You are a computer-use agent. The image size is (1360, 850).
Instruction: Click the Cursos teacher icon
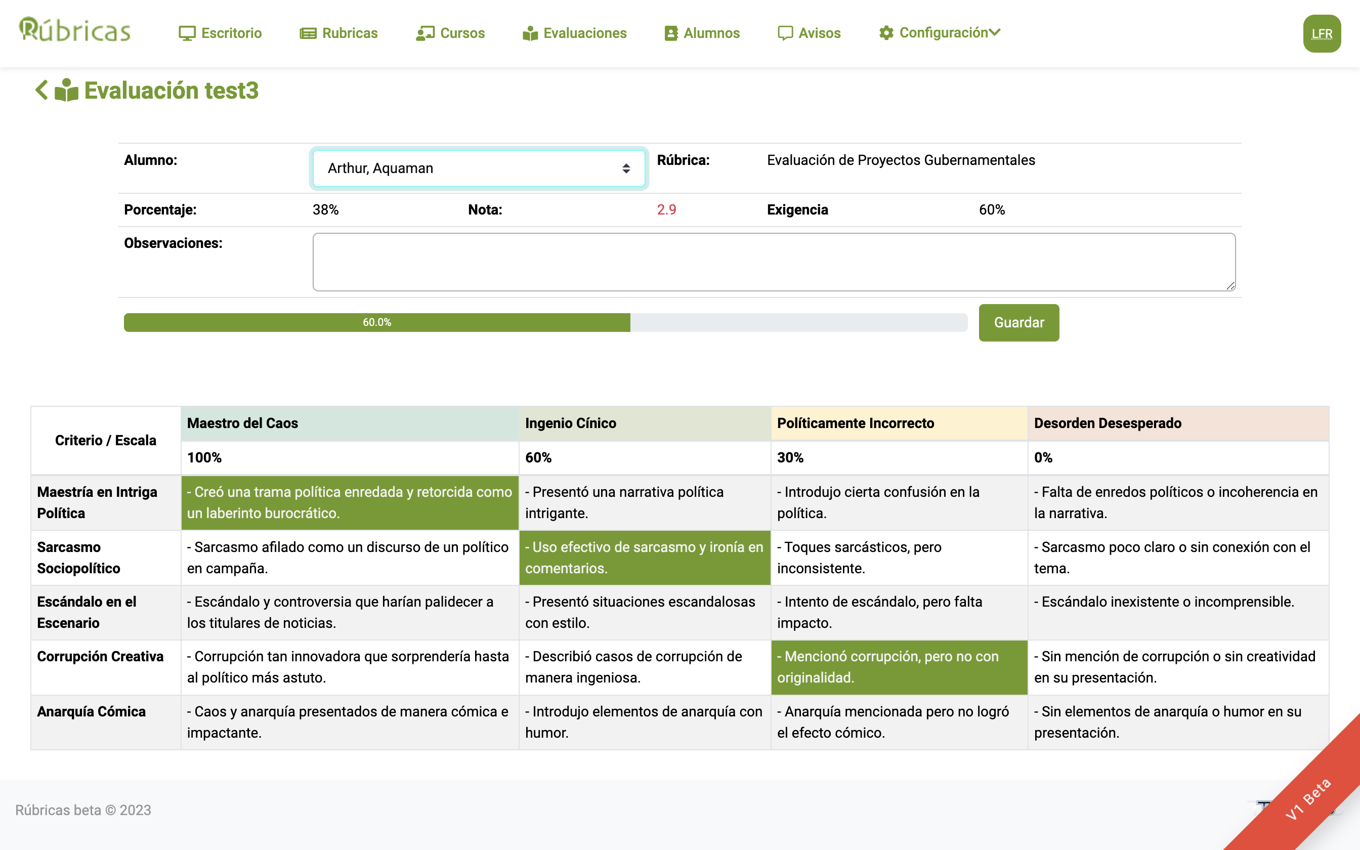point(425,33)
